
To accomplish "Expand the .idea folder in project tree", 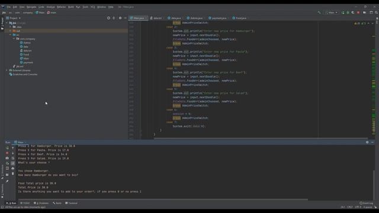I will (11, 27).
